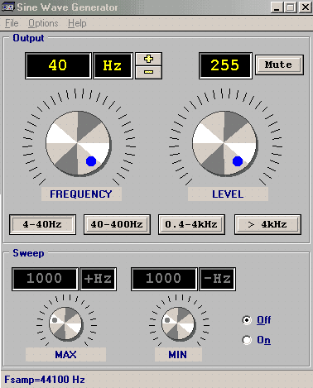Screen dimensions: 313x388
Task: Click the app icon in title bar
Action: pos(7,7)
